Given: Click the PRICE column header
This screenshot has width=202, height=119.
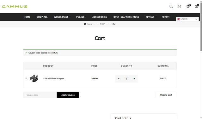Looking at the screenshot, I should click(95, 66).
